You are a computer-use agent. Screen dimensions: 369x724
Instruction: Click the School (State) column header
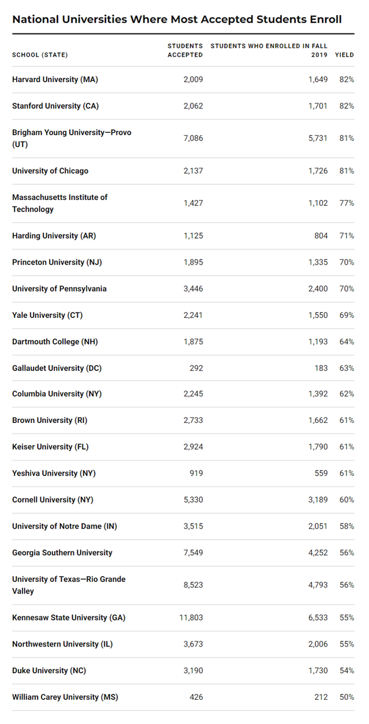[x=40, y=55]
